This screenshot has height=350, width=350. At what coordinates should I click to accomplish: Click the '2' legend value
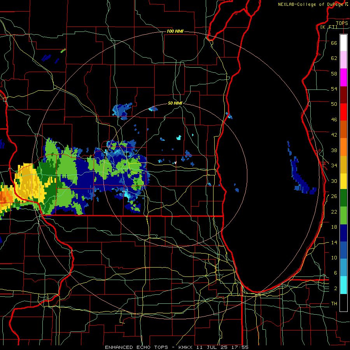[335, 289]
